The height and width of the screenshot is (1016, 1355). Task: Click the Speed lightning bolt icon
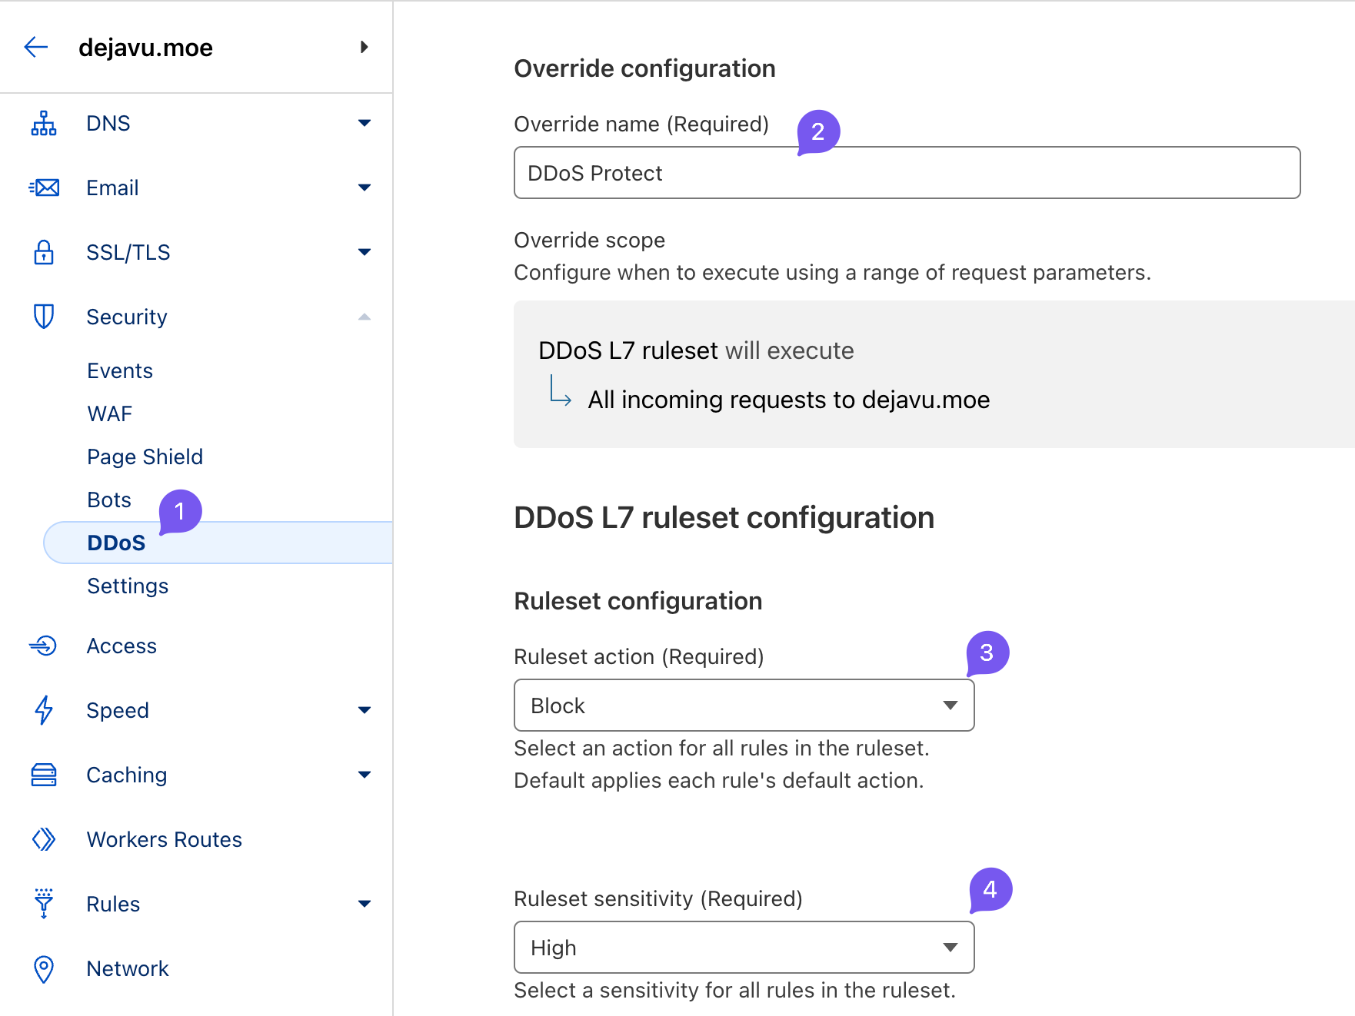pos(44,710)
